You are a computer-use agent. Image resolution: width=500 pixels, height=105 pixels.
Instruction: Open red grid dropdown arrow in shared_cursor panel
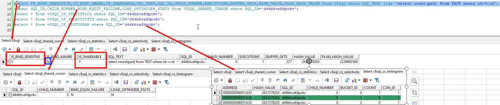click(160, 82)
